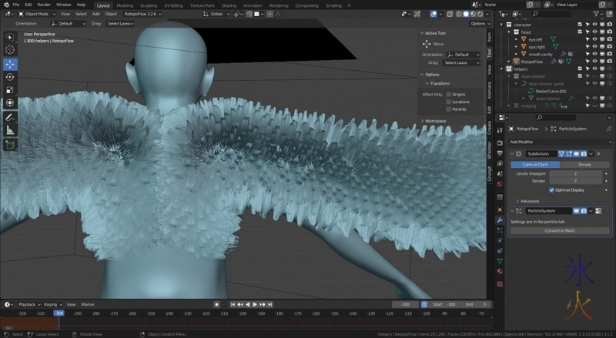The height and width of the screenshot is (338, 616).
Task: Toggle auto keying record button
Action: click(216, 305)
